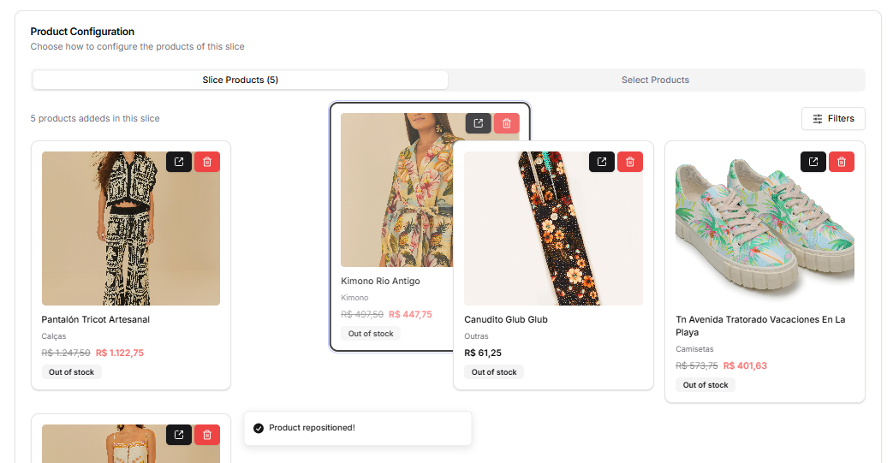Switch to Select Products tab
893x463 pixels.
coord(655,80)
